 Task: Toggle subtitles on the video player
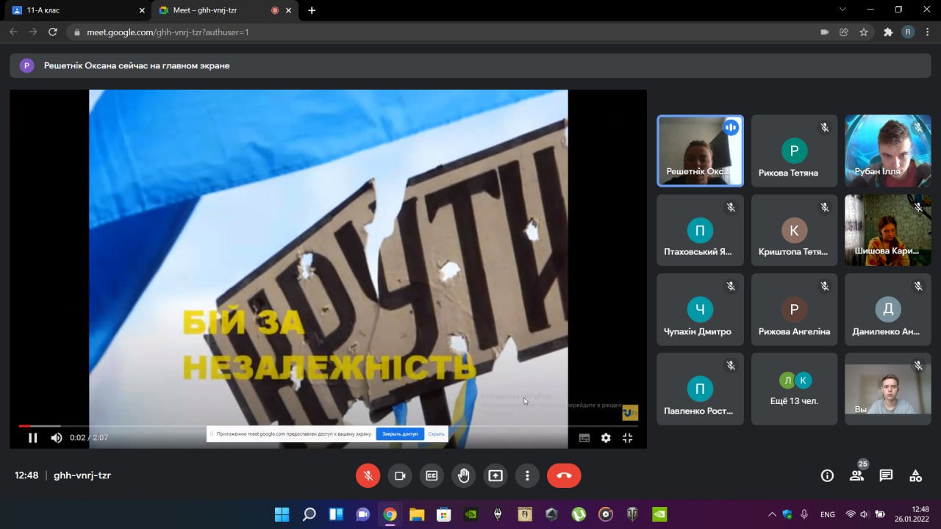coord(584,438)
